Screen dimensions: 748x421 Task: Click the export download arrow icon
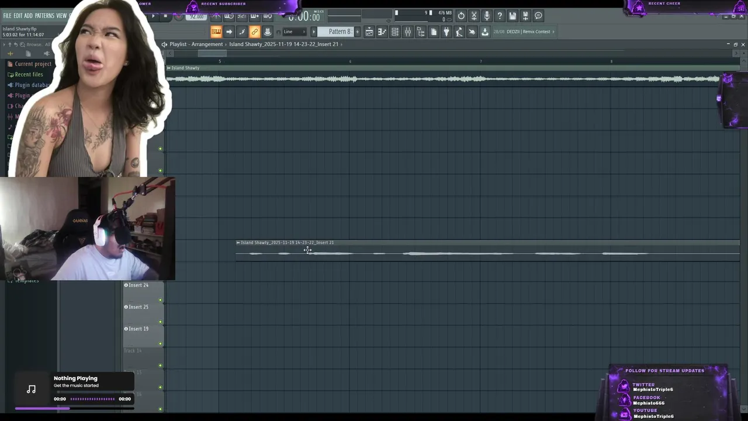(485, 32)
